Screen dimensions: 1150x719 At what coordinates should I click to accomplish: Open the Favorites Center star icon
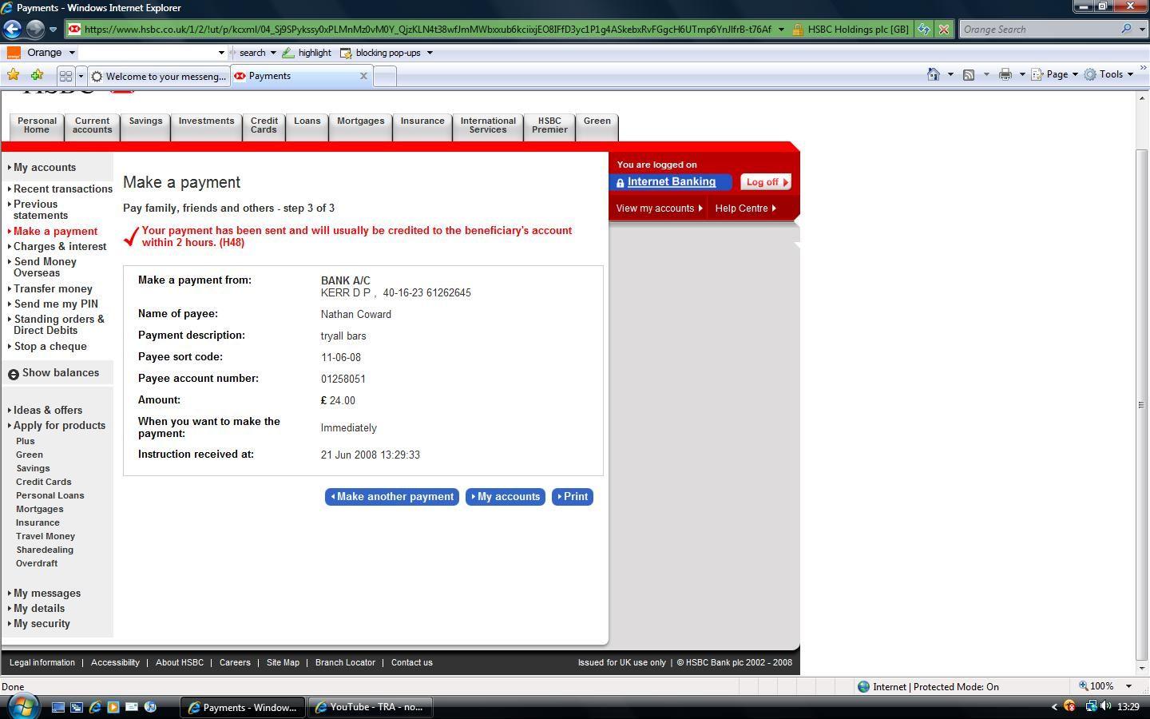pos(13,75)
